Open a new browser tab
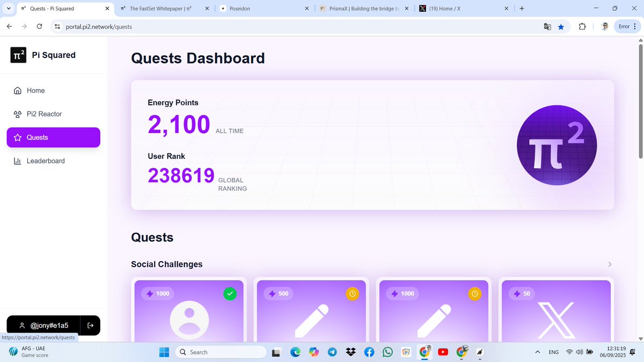The width and height of the screenshot is (644, 362). click(522, 9)
